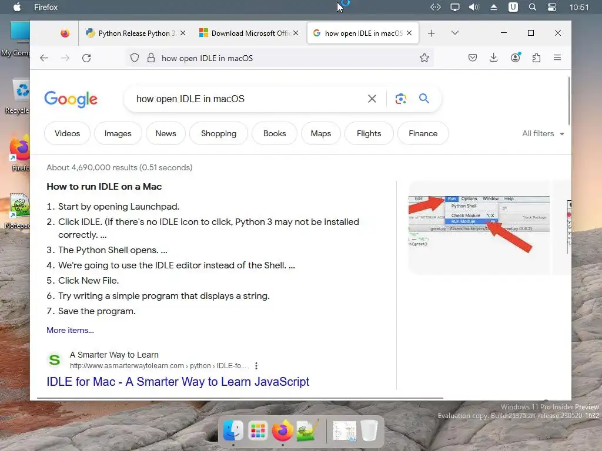Filter results by Shopping
This screenshot has width=602, height=451.
click(219, 133)
